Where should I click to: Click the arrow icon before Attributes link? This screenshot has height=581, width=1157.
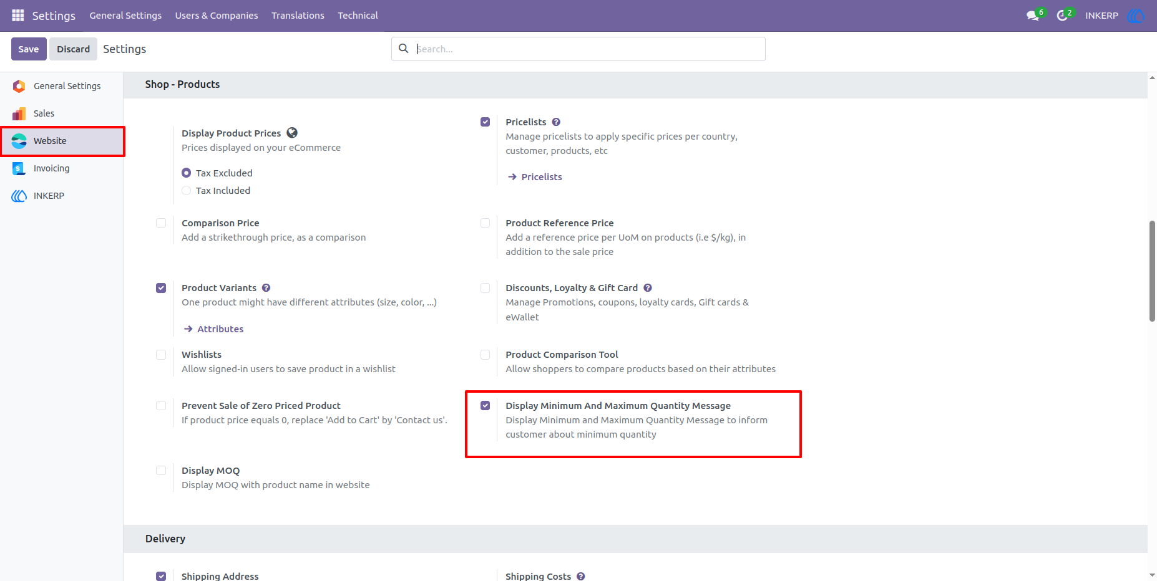[188, 329]
